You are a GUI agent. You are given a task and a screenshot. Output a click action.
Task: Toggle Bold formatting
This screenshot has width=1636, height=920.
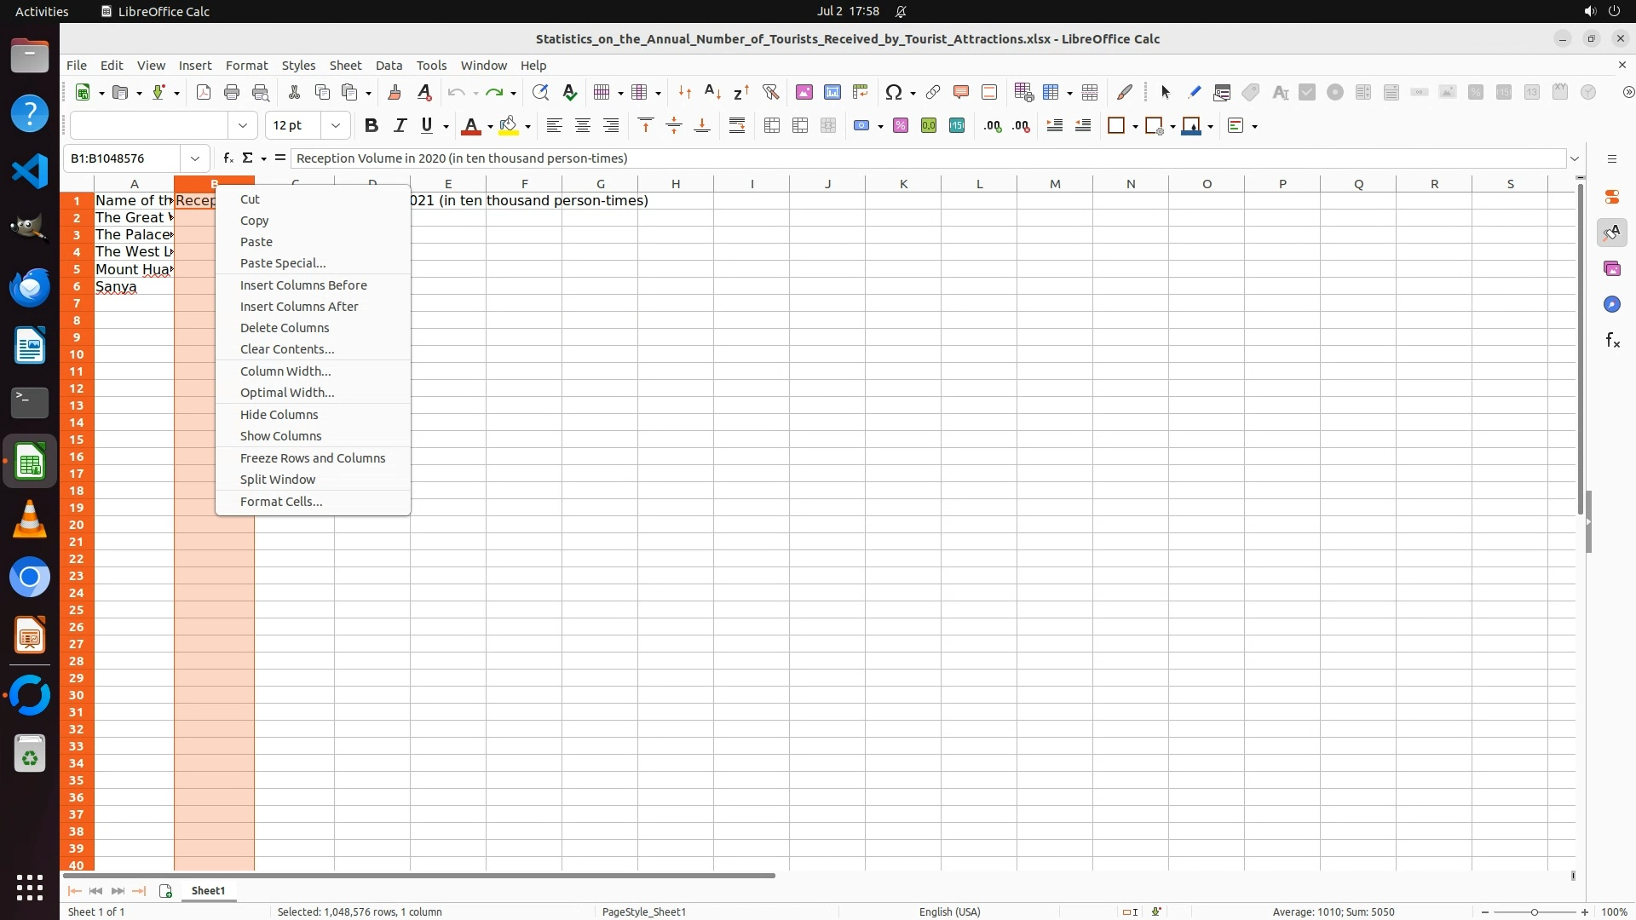(371, 126)
